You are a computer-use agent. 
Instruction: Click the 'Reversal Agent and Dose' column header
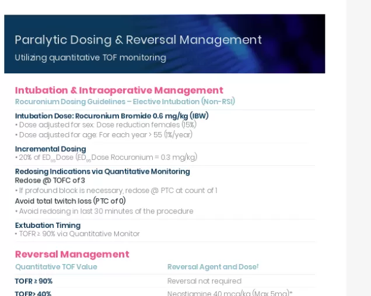pyautogui.click(x=212, y=267)
